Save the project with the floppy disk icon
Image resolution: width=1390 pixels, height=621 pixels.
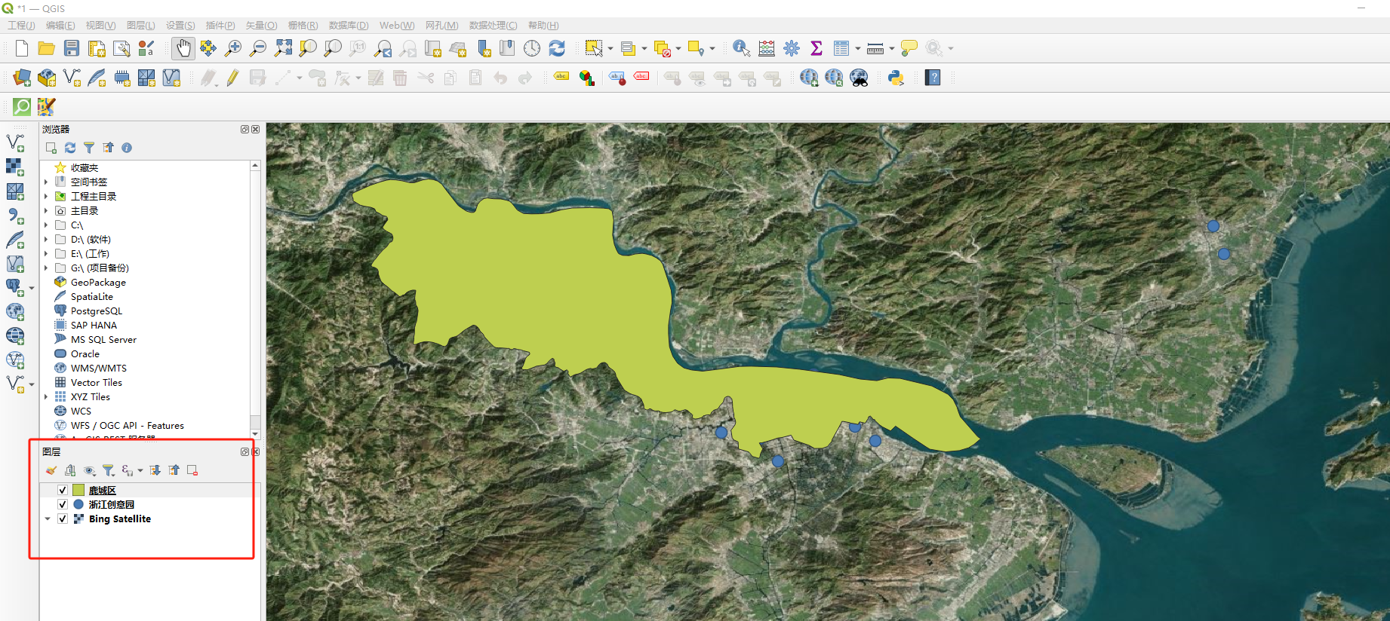72,48
